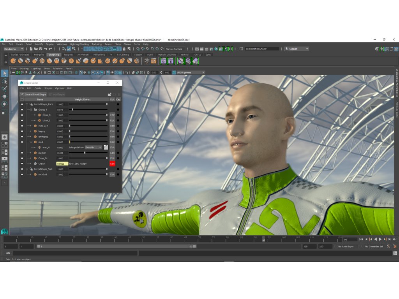399x299 pixels.
Task: Set a key on the happy target
Action: [x=118, y=132]
